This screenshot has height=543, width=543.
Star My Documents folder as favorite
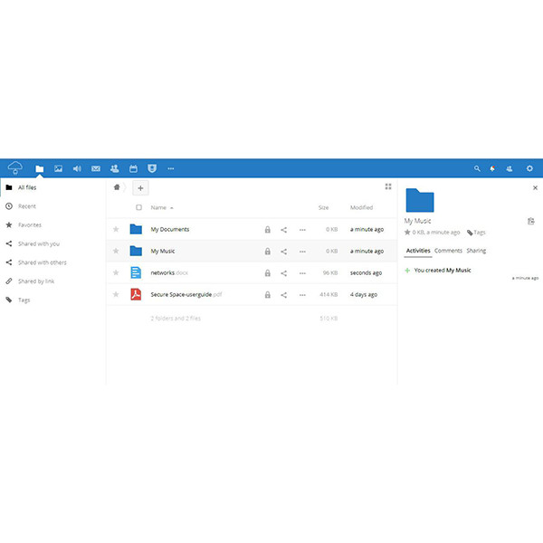coord(116,229)
